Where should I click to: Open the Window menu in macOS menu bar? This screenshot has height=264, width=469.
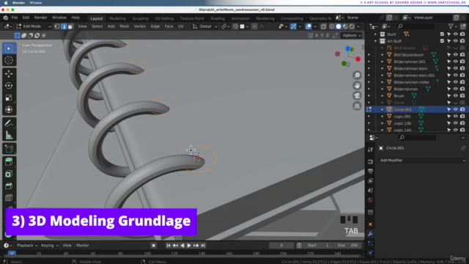pyautogui.click(x=36, y=3)
